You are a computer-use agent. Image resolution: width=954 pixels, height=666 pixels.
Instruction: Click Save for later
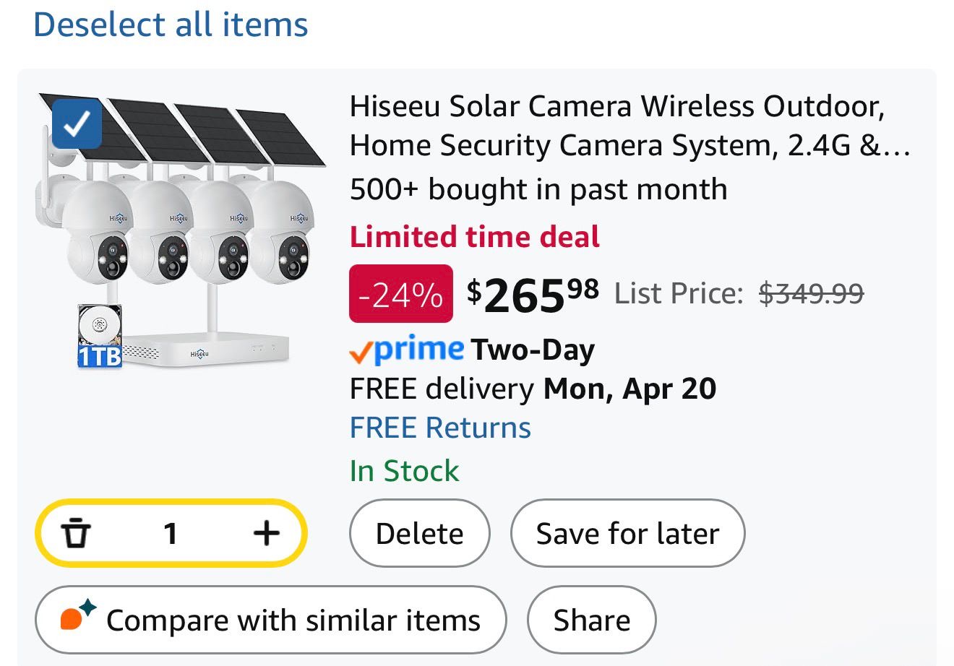(627, 534)
